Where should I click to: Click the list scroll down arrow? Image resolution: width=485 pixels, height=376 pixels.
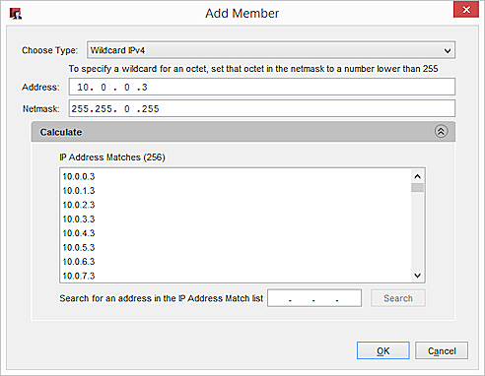417,276
